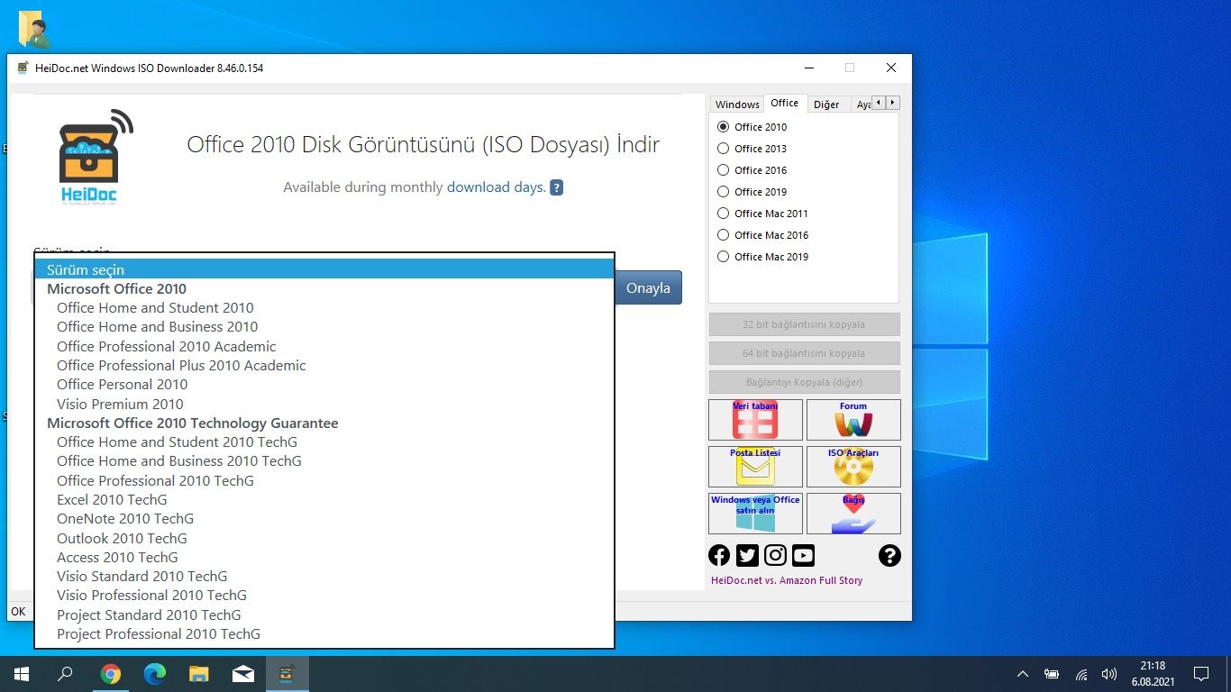This screenshot has width=1231, height=692.
Task: Choose Access 2010 TechG option
Action: [324, 558]
